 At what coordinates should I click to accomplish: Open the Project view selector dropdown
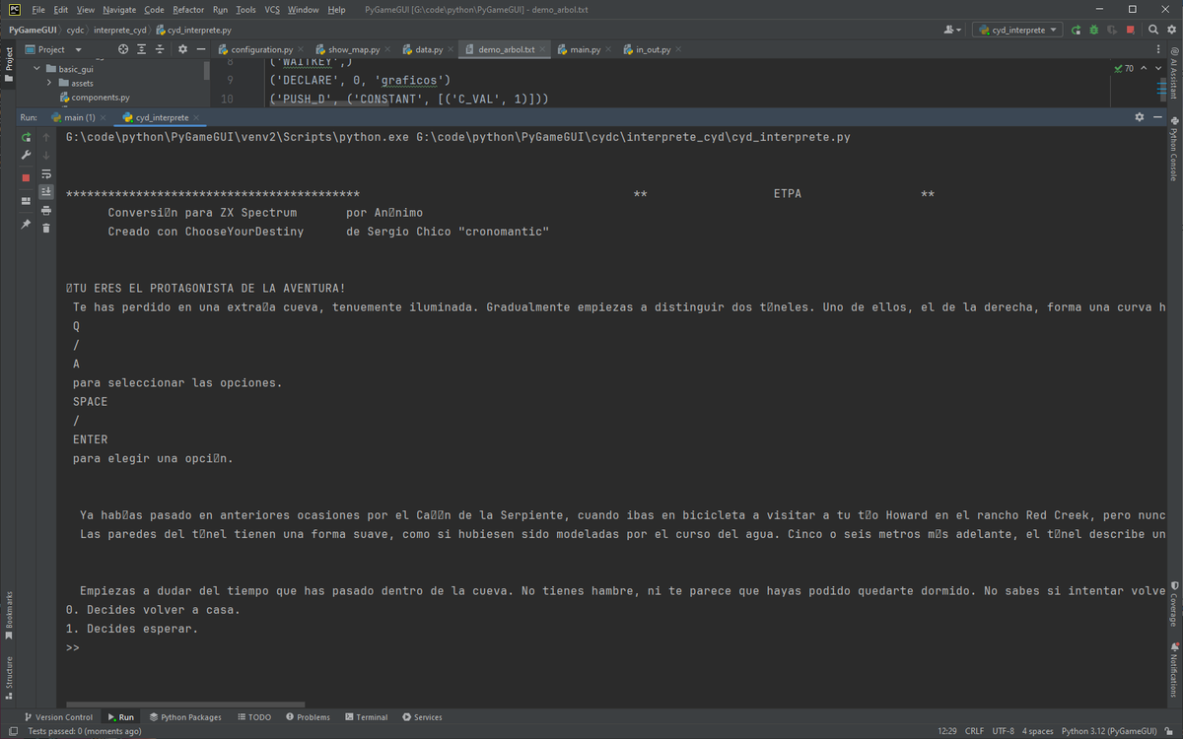53,49
